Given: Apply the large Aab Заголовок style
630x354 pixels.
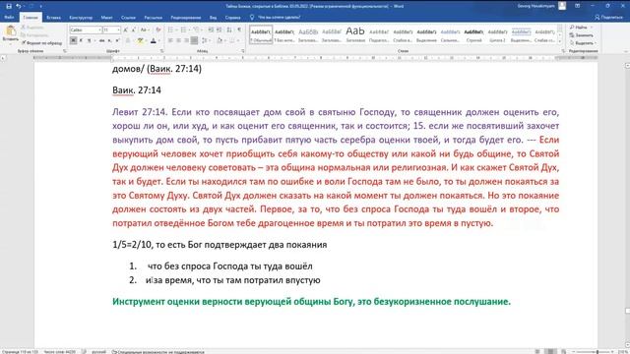Looking at the screenshot, I should (355, 35).
